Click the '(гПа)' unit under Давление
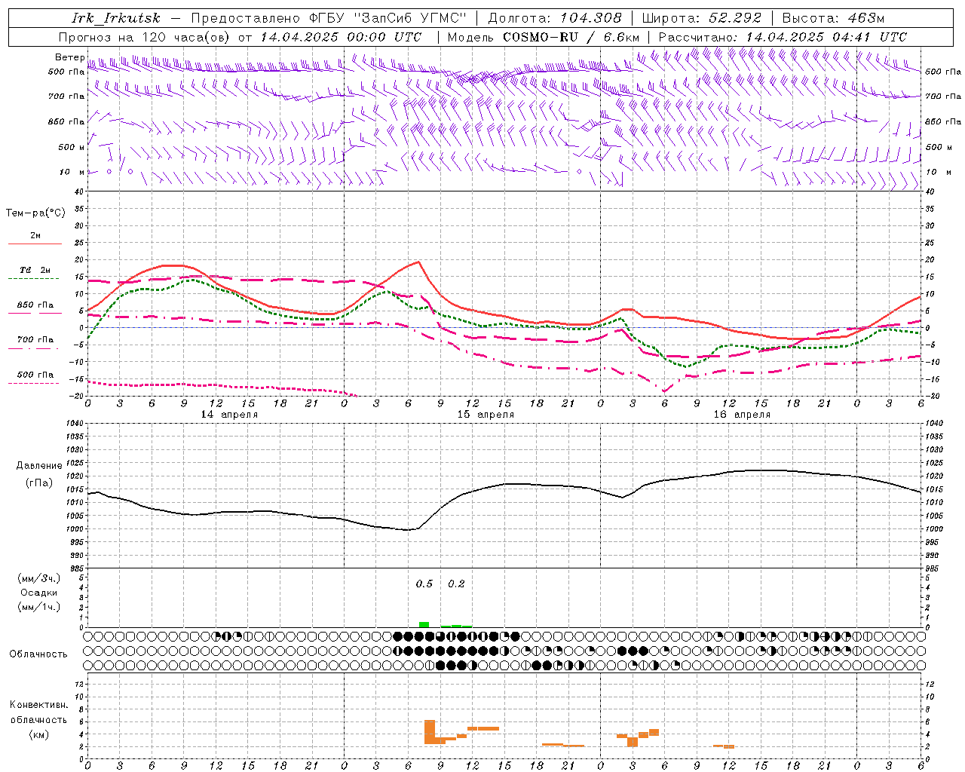Viewport: 965px width, 772px height. [x=39, y=483]
